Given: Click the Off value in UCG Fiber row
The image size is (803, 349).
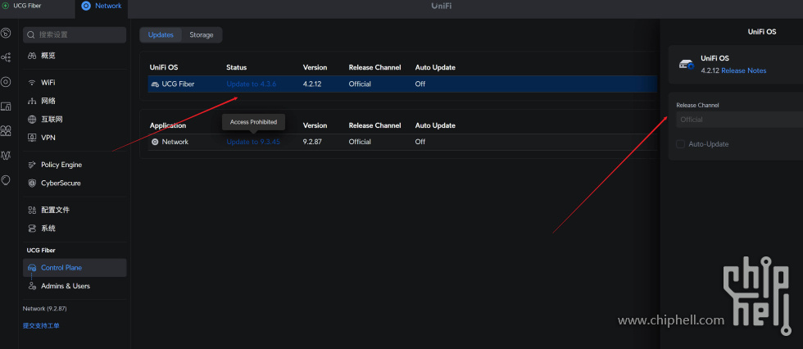Looking at the screenshot, I should [420, 84].
